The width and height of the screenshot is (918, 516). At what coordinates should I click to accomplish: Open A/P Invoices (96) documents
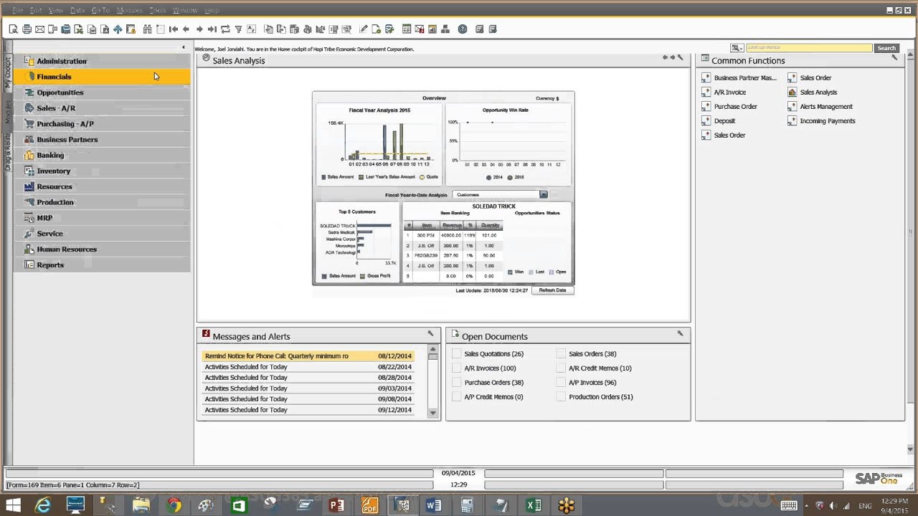coord(592,383)
